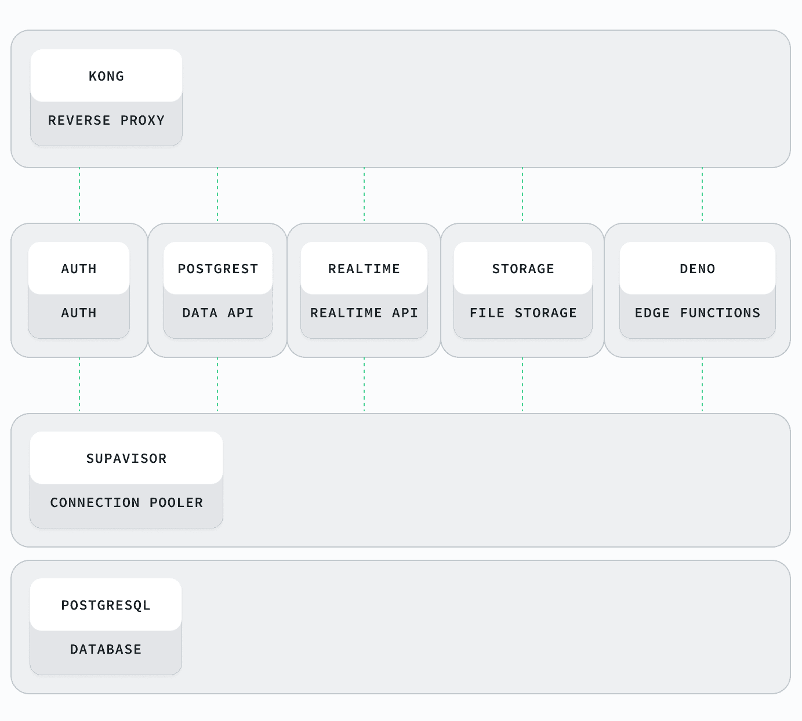The width and height of the screenshot is (802, 721).
Task: Select the AUTH caption on the gray footer
Action: click(x=79, y=313)
